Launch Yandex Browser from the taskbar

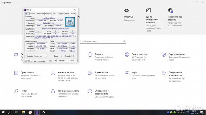point(30,112)
